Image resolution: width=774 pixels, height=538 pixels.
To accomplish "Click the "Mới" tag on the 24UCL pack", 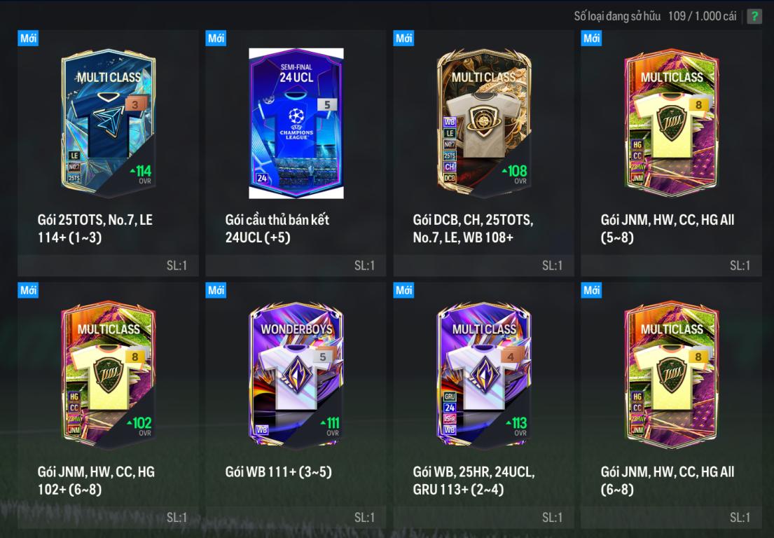I will tap(216, 38).
